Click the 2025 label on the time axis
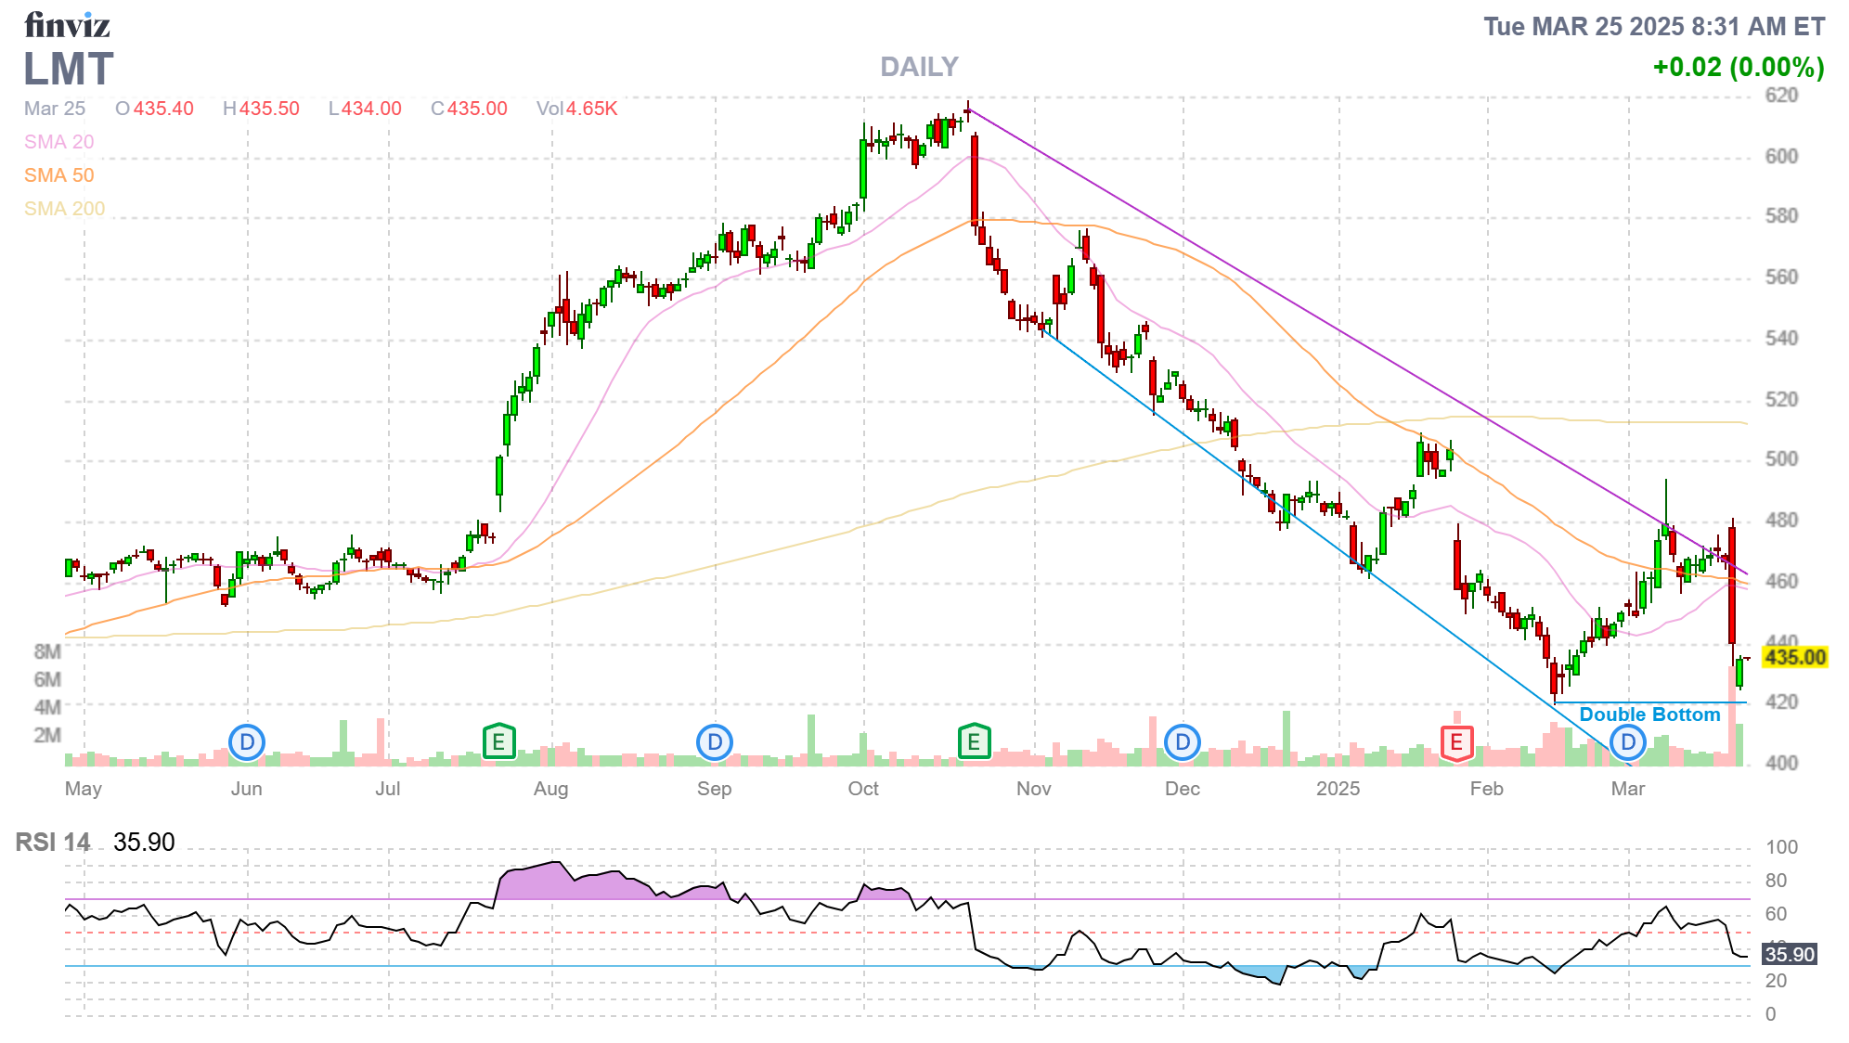 point(1338,789)
